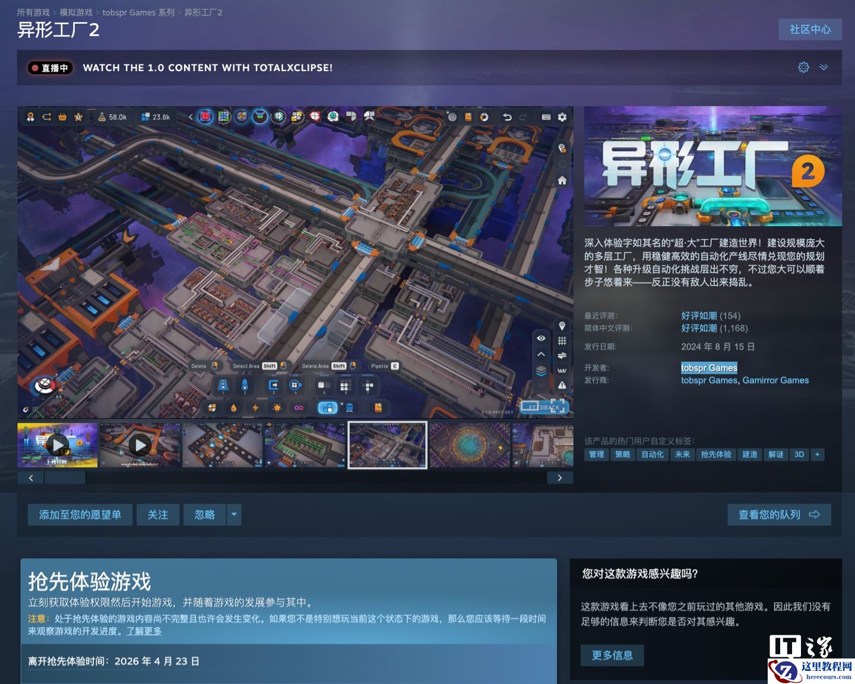Collapse the live broadcast banner with its chevron
This screenshot has width=855, height=684.
[823, 68]
